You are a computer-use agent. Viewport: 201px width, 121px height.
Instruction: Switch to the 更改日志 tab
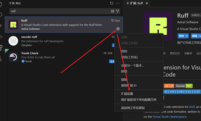click(x=175, y=53)
